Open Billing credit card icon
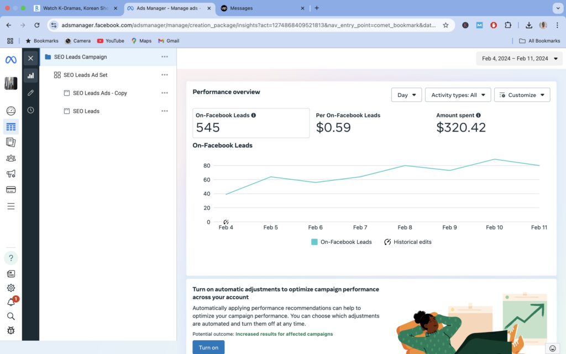The width and height of the screenshot is (566, 354). pos(11,190)
